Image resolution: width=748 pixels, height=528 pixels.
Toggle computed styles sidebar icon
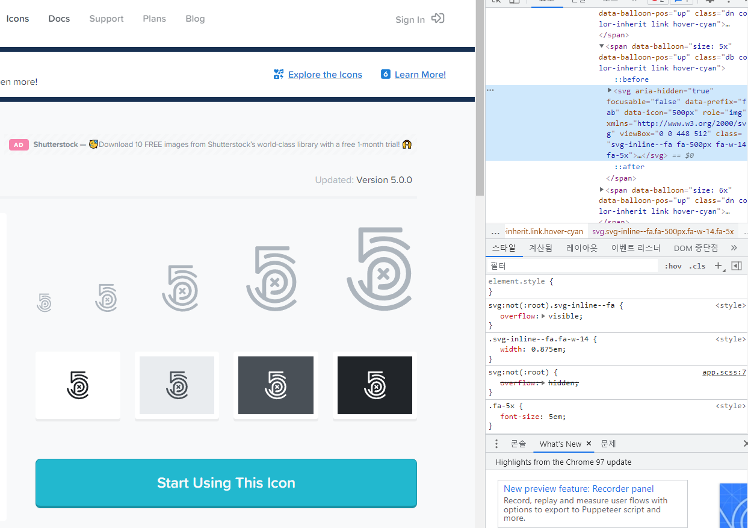737,266
